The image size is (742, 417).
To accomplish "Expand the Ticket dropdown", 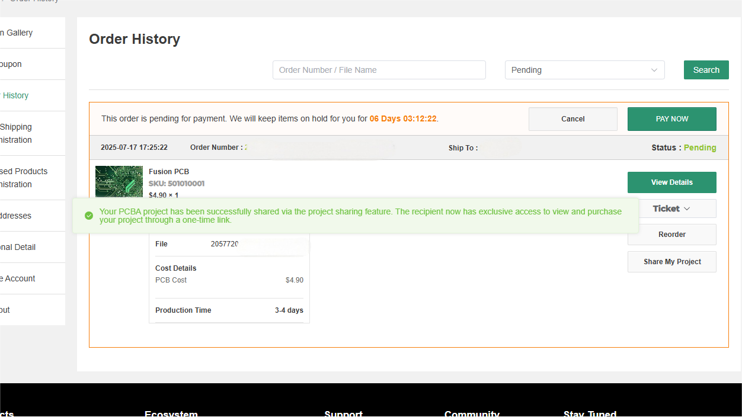I will pos(671,208).
